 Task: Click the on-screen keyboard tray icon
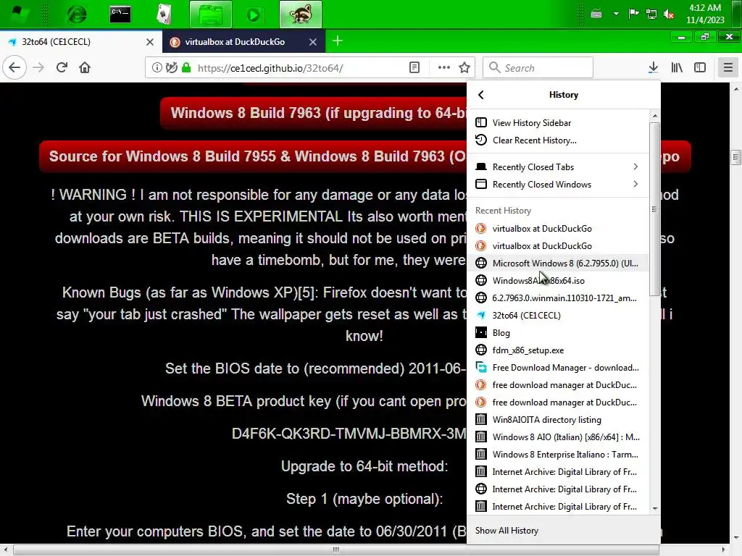click(597, 14)
